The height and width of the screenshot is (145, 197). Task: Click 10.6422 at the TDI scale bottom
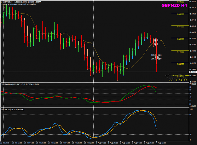coord(193,106)
